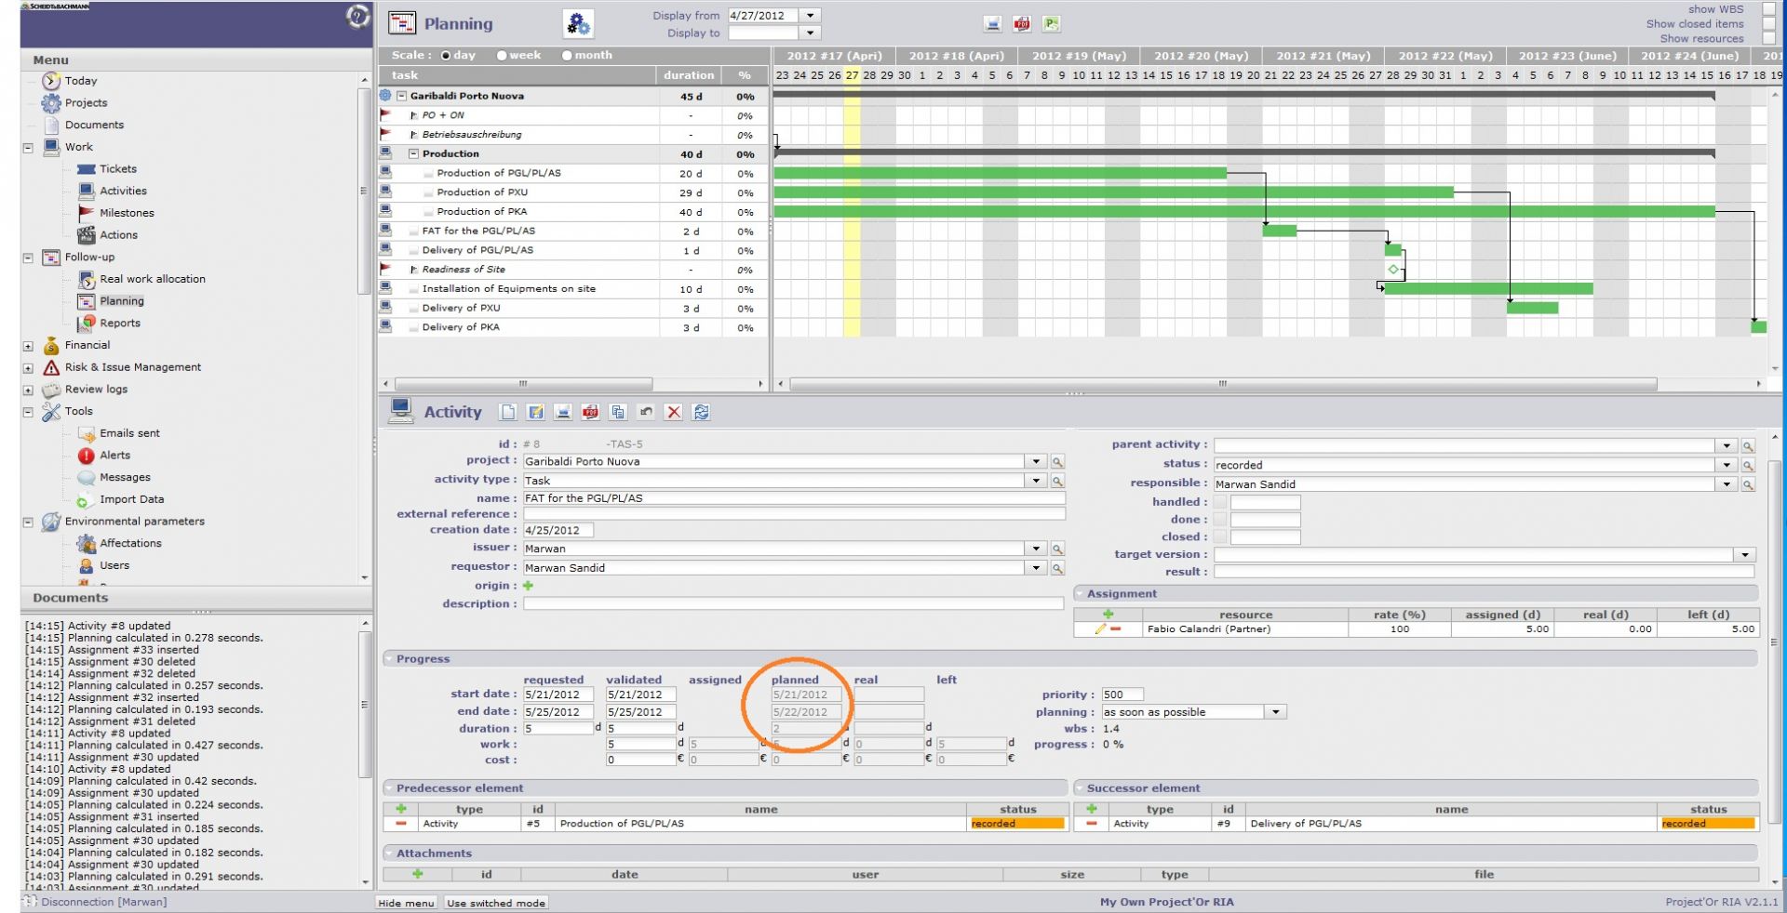Open the activity type dropdown
Image resolution: width=1787 pixels, height=913 pixels.
[1036, 481]
